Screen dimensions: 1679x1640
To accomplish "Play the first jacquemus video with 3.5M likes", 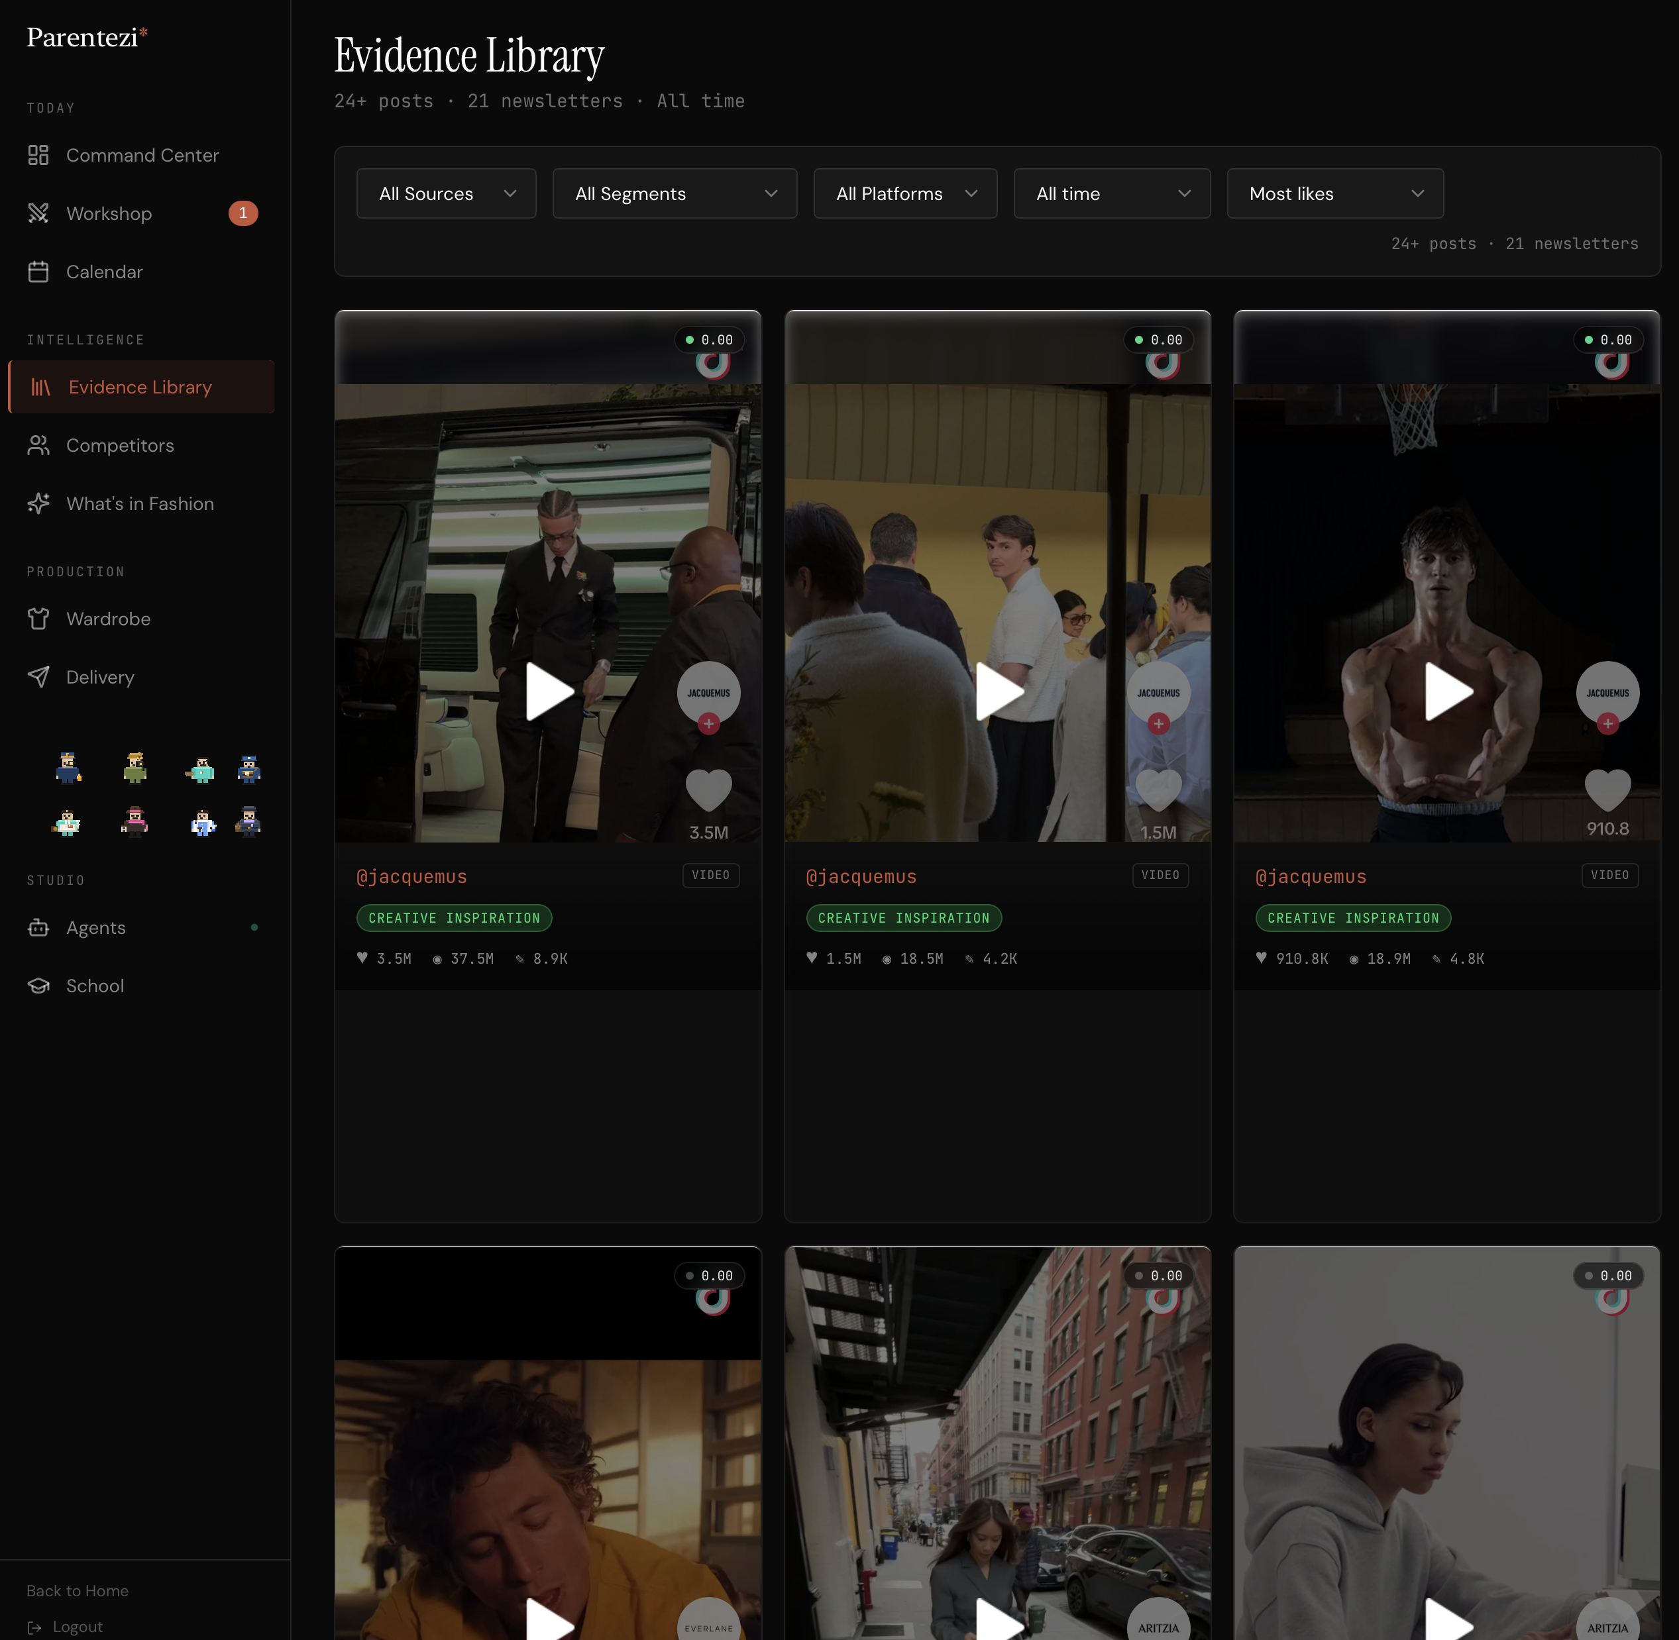I will pos(549,691).
